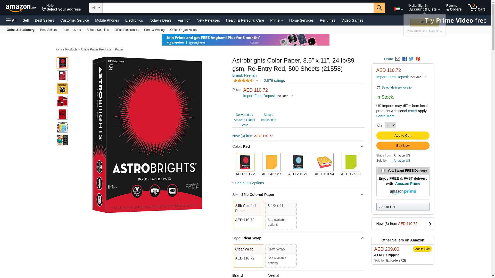Open the 2,876 ratings link
This screenshot has width=495, height=278.
coord(274,81)
